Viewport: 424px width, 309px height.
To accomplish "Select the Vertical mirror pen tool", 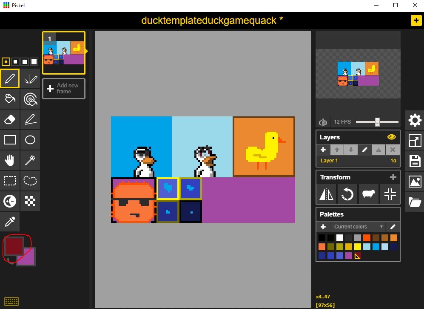I will point(30,78).
